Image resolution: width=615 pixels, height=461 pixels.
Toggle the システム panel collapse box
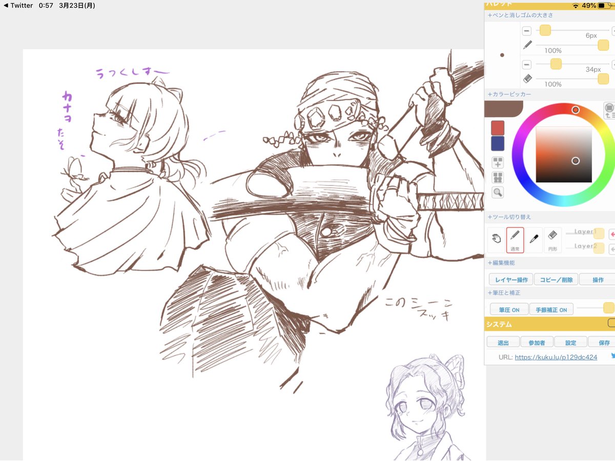coord(611,323)
